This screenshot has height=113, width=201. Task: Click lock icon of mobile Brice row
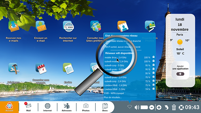pyautogui.click(x=153, y=57)
